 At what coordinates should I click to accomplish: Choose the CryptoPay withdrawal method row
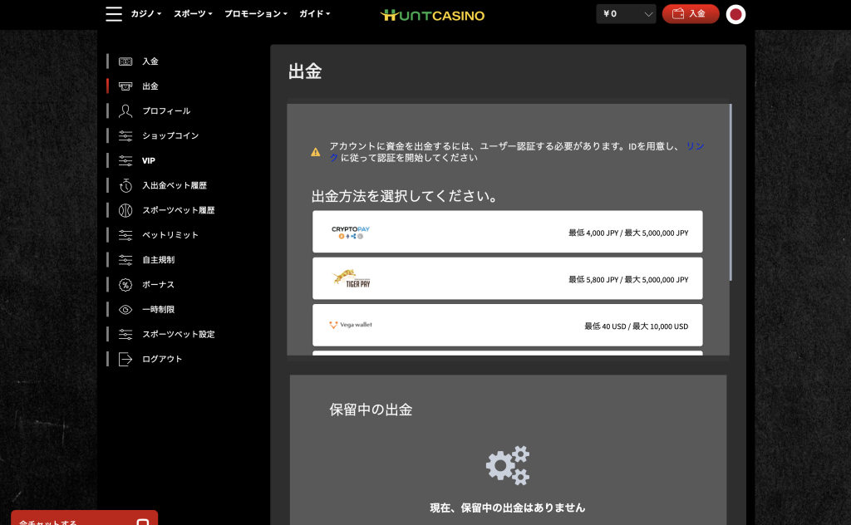(508, 232)
